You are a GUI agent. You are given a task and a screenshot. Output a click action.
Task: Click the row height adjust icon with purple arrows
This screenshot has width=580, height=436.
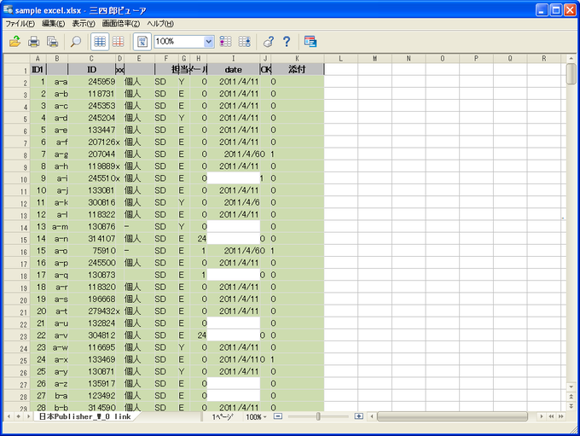[x=226, y=42]
